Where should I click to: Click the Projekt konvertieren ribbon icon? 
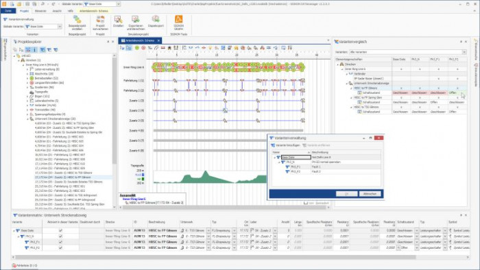pyautogui.click(x=100, y=23)
